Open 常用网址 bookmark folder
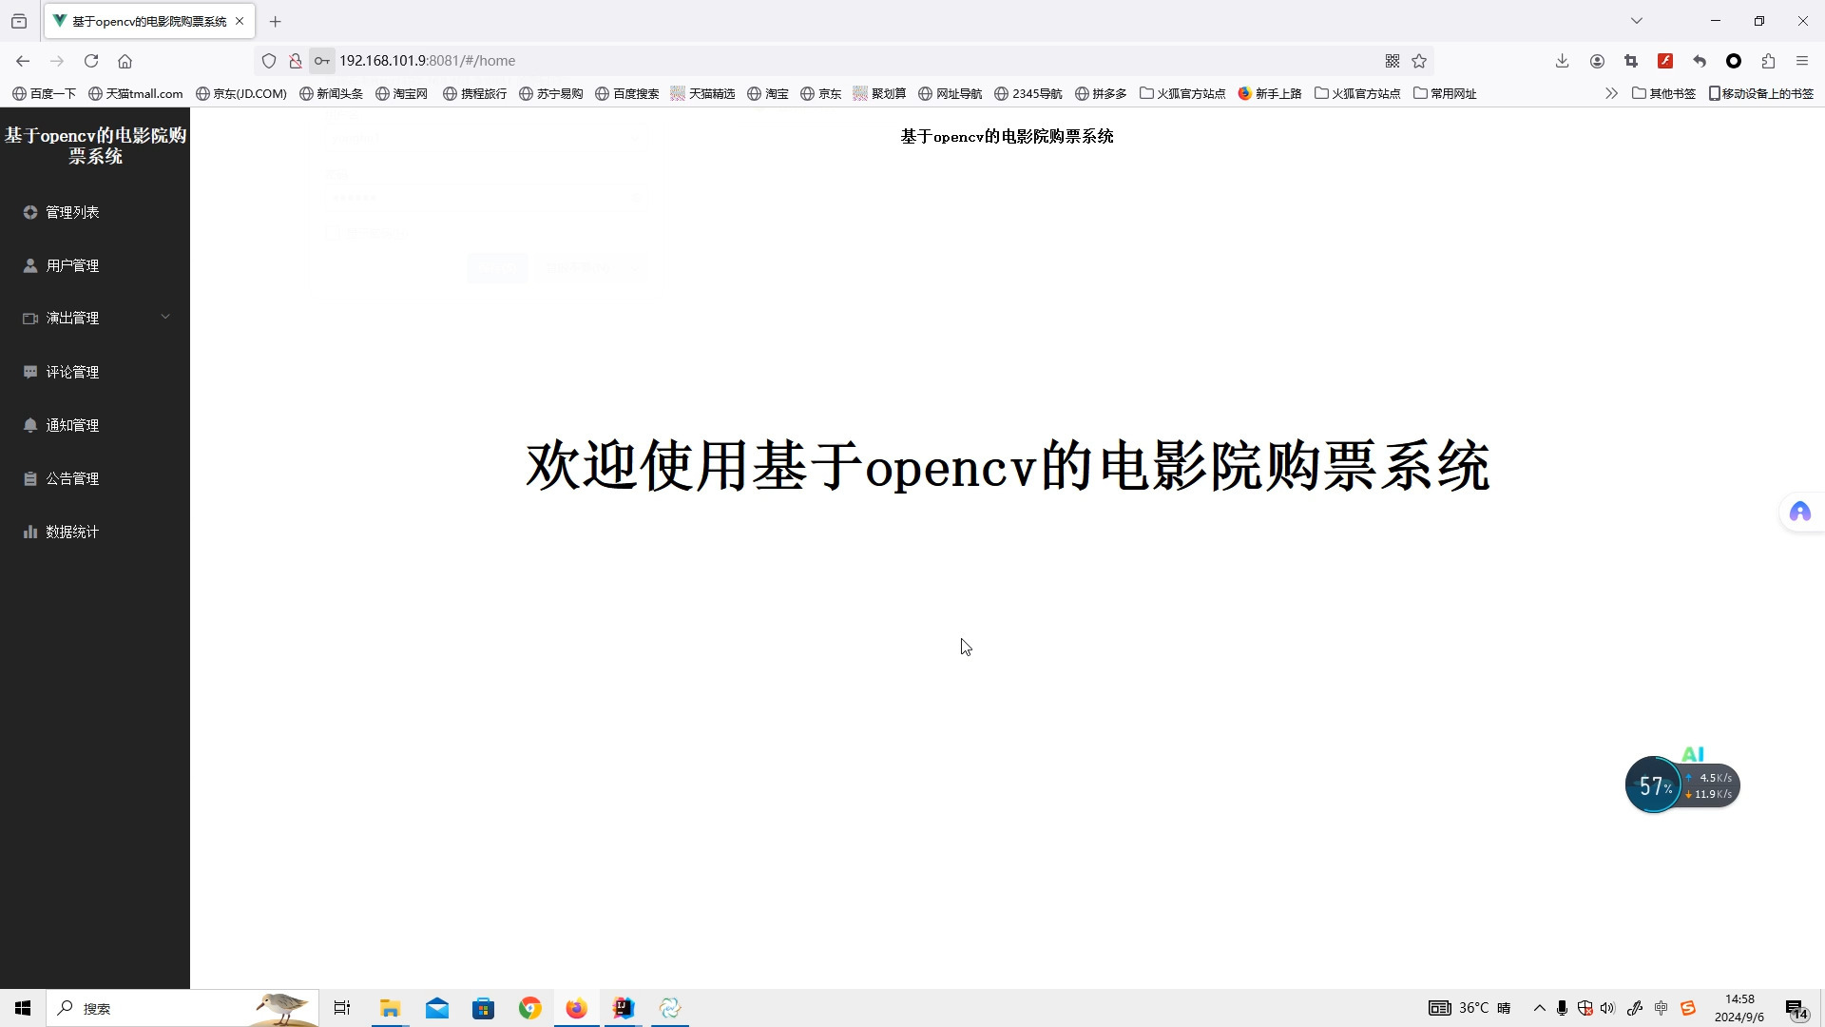1825x1027 pixels. pyautogui.click(x=1445, y=93)
